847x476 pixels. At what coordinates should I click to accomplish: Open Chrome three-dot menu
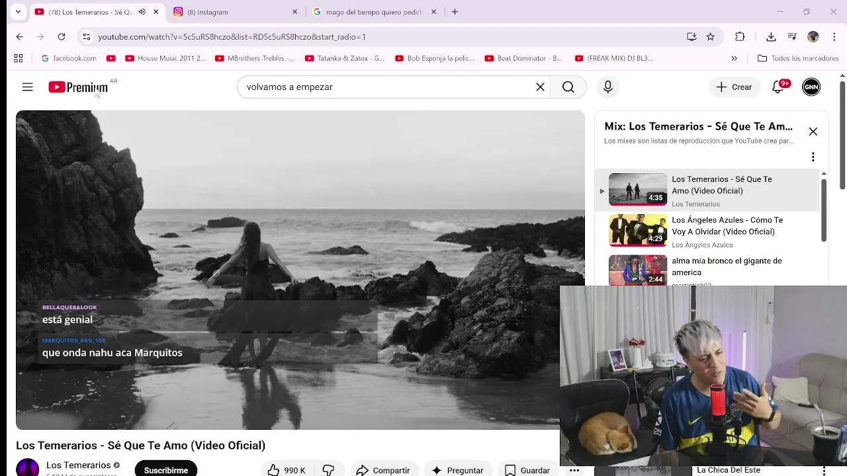(834, 37)
